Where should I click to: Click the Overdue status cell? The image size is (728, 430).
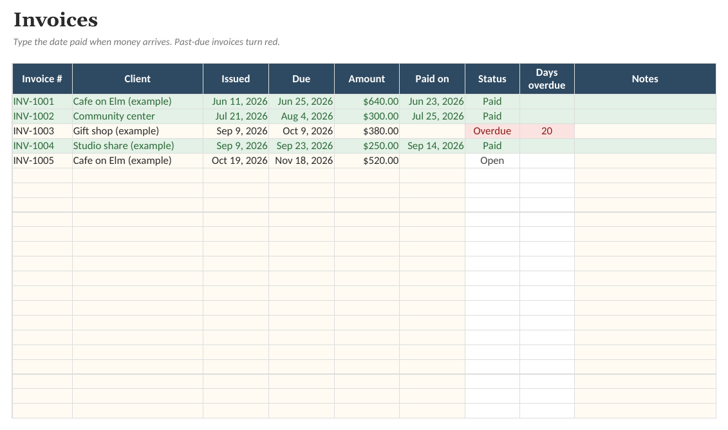click(492, 131)
